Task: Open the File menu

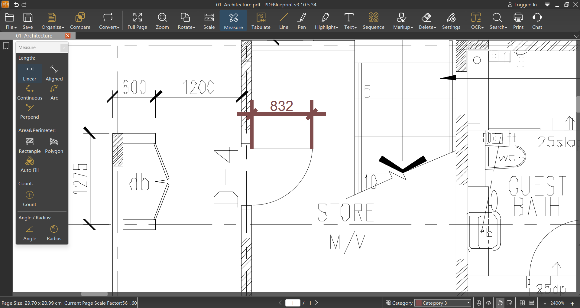Action: tap(11, 21)
